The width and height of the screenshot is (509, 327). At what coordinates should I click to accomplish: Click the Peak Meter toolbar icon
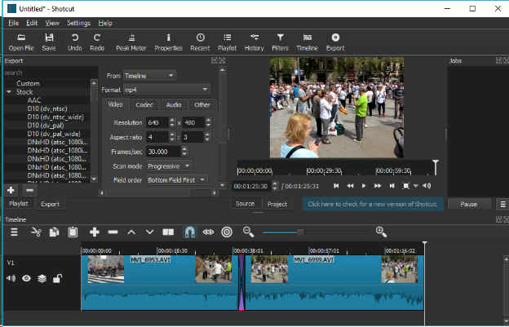coord(131,42)
